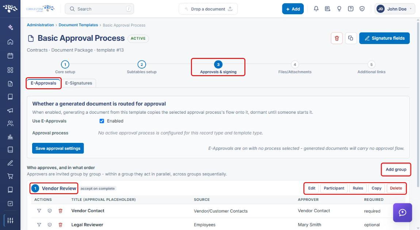Click shield icon on Legal Reviewer row
The image size is (420, 230).
coord(50,225)
